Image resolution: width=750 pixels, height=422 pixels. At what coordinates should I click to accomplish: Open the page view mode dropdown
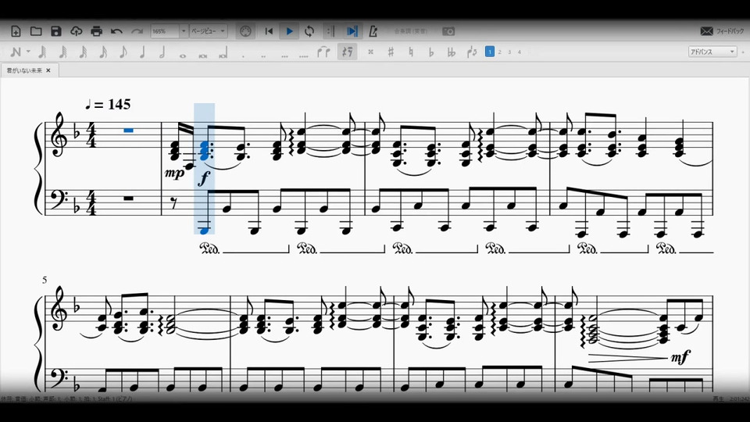[x=209, y=31]
